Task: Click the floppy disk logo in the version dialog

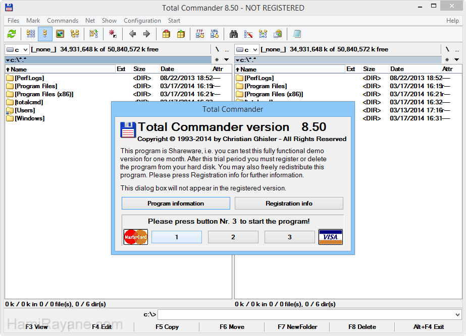Action: (128, 130)
